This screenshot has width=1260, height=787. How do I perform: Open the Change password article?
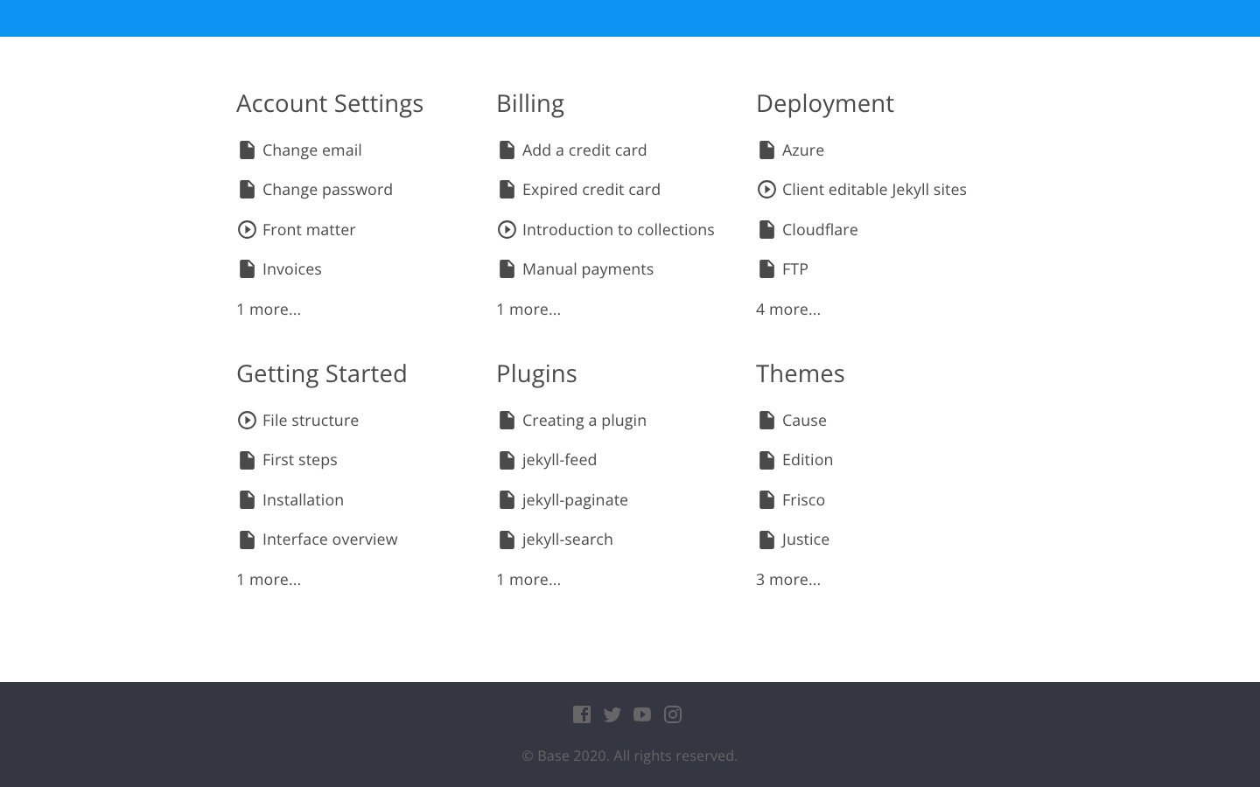[x=327, y=190]
